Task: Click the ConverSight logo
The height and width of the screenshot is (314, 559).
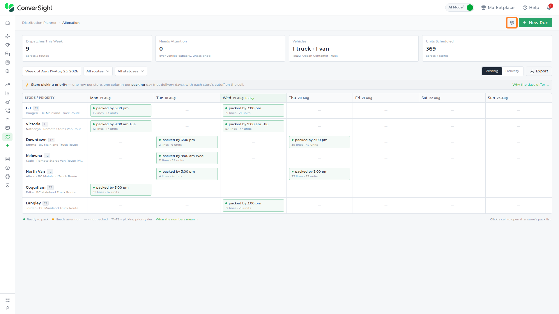Action: click(x=29, y=8)
